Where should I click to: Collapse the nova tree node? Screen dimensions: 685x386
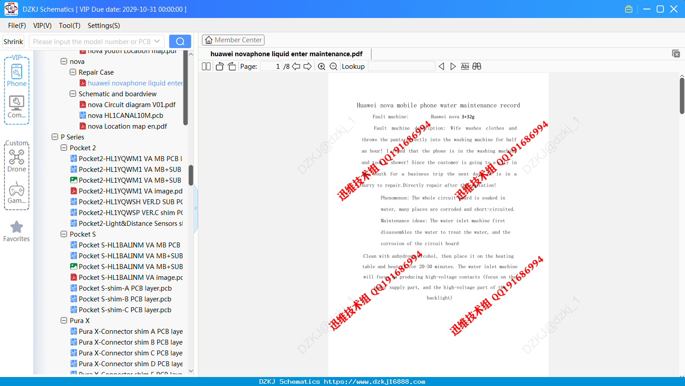coord(64,61)
